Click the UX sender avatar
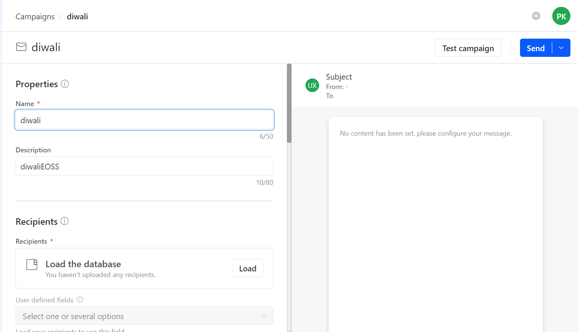578x332 pixels. (x=312, y=85)
